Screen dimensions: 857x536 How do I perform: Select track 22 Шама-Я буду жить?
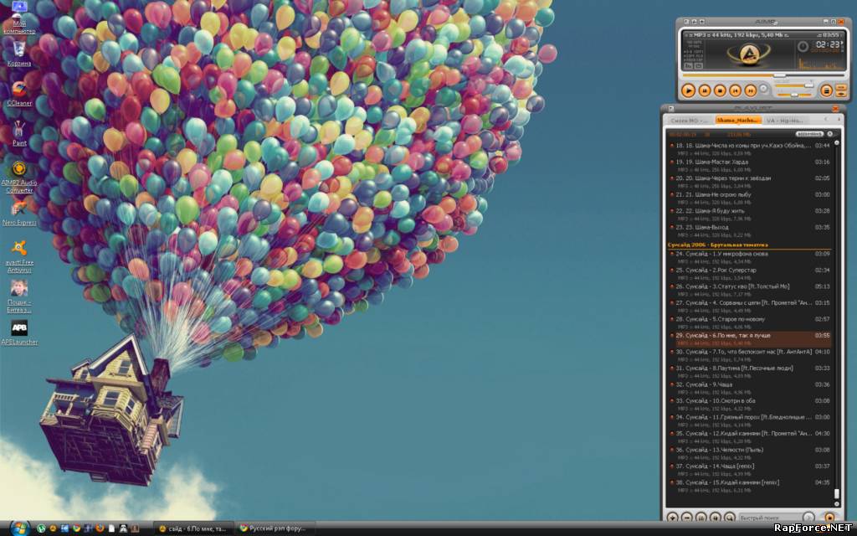[x=750, y=214]
